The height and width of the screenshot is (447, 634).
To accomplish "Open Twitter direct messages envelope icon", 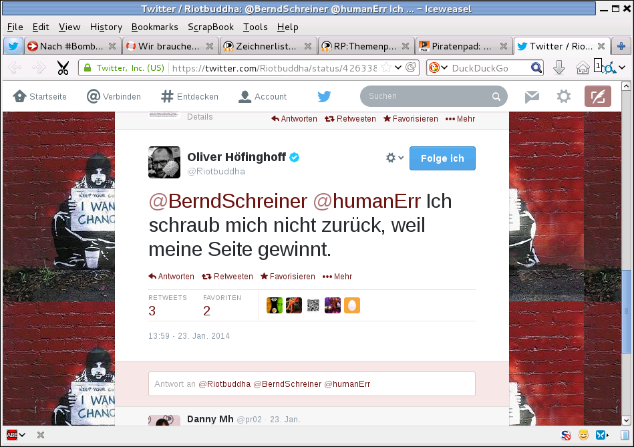I will coord(532,96).
